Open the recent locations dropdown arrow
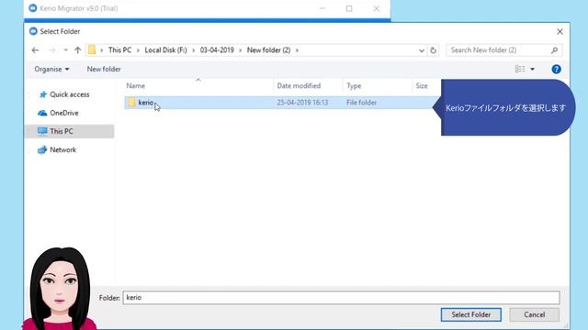Image resolution: width=588 pixels, height=330 pixels. point(65,50)
